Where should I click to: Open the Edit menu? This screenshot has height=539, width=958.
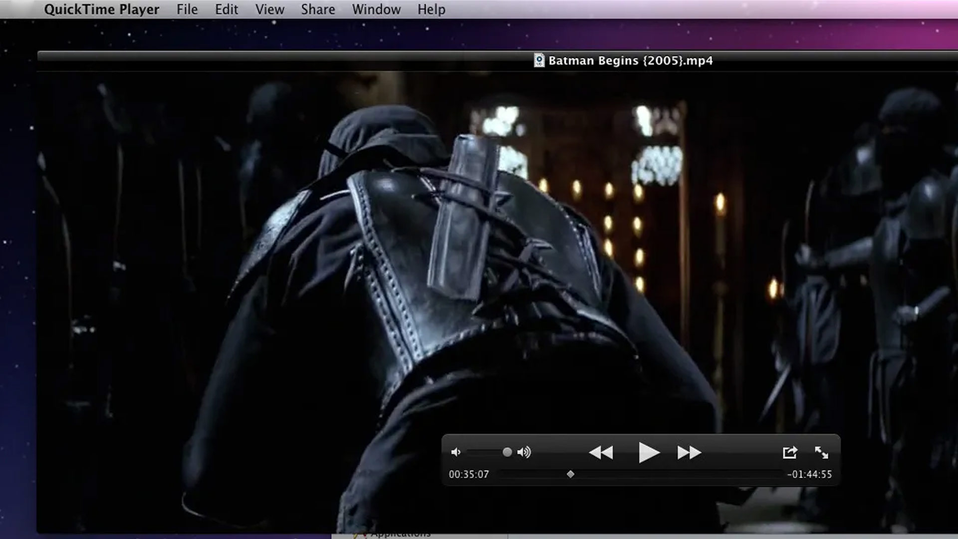[x=227, y=9]
